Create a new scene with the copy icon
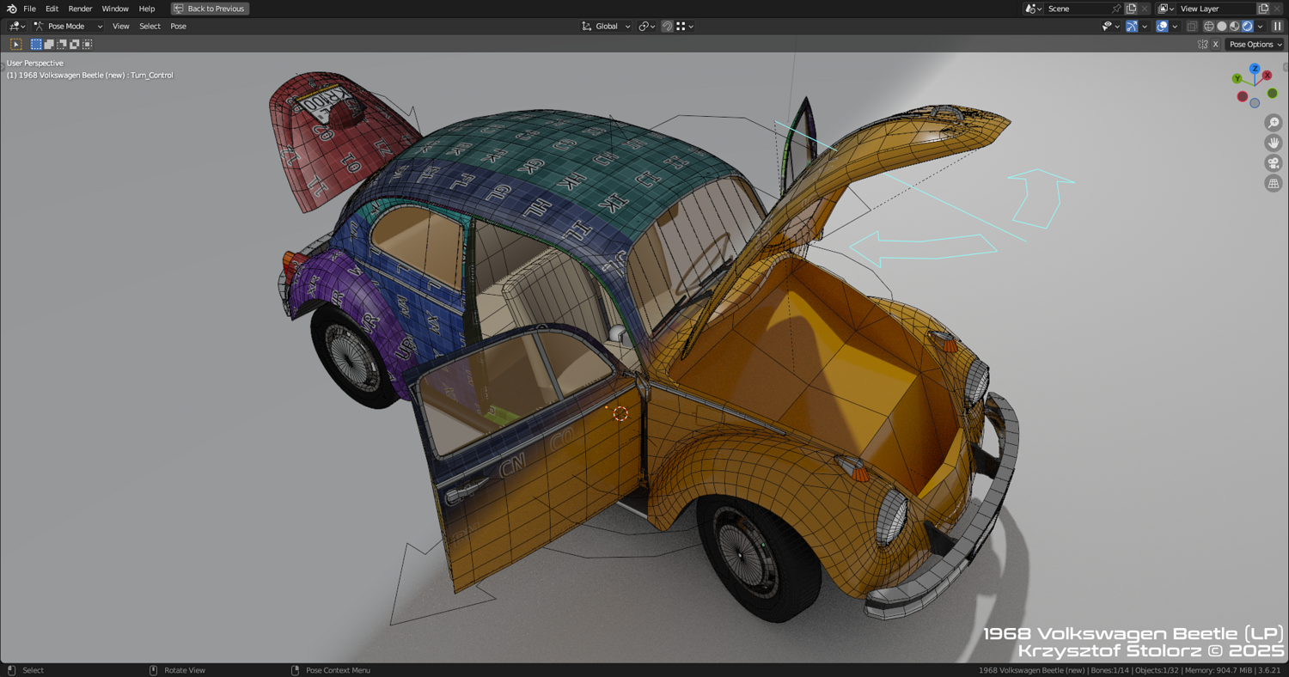The height and width of the screenshot is (677, 1289). pos(1131,9)
